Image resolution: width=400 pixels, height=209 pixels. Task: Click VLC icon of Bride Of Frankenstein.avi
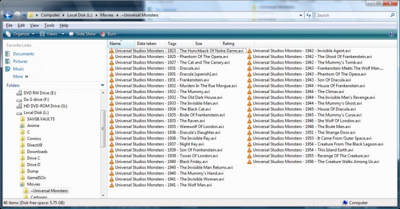[111, 115]
